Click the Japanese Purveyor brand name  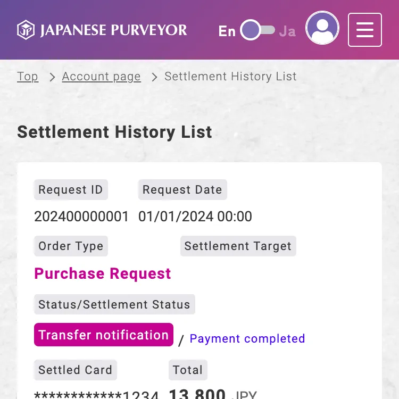[113, 30]
